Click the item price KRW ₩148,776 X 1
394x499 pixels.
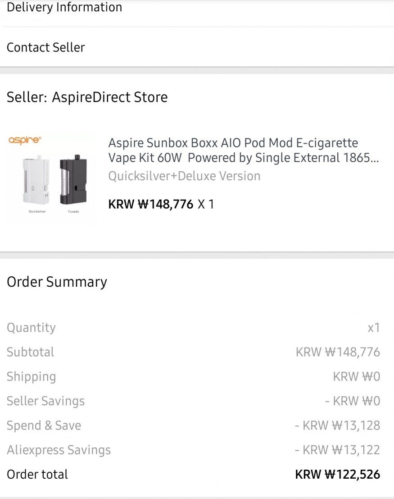tap(161, 204)
